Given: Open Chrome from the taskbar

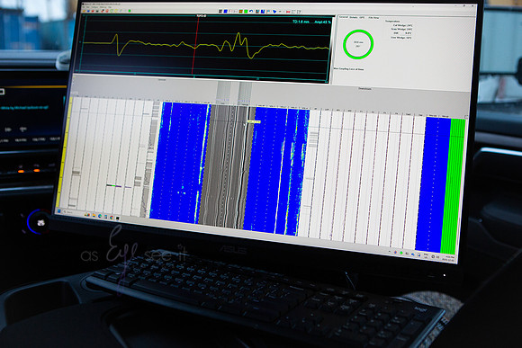Looking at the screenshot, I should click(112, 218).
